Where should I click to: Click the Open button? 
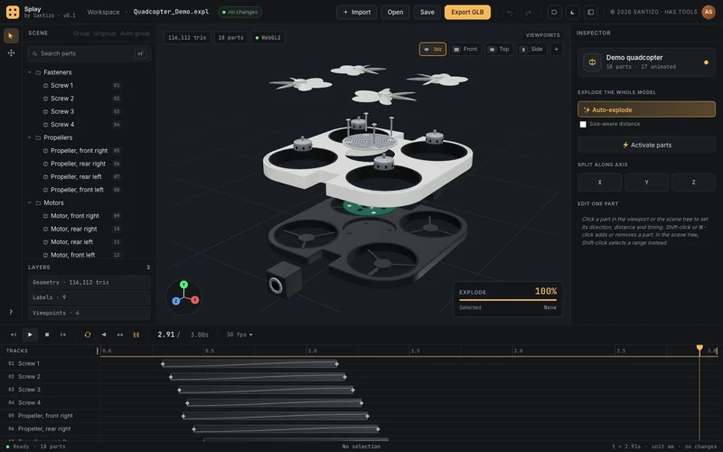click(395, 12)
